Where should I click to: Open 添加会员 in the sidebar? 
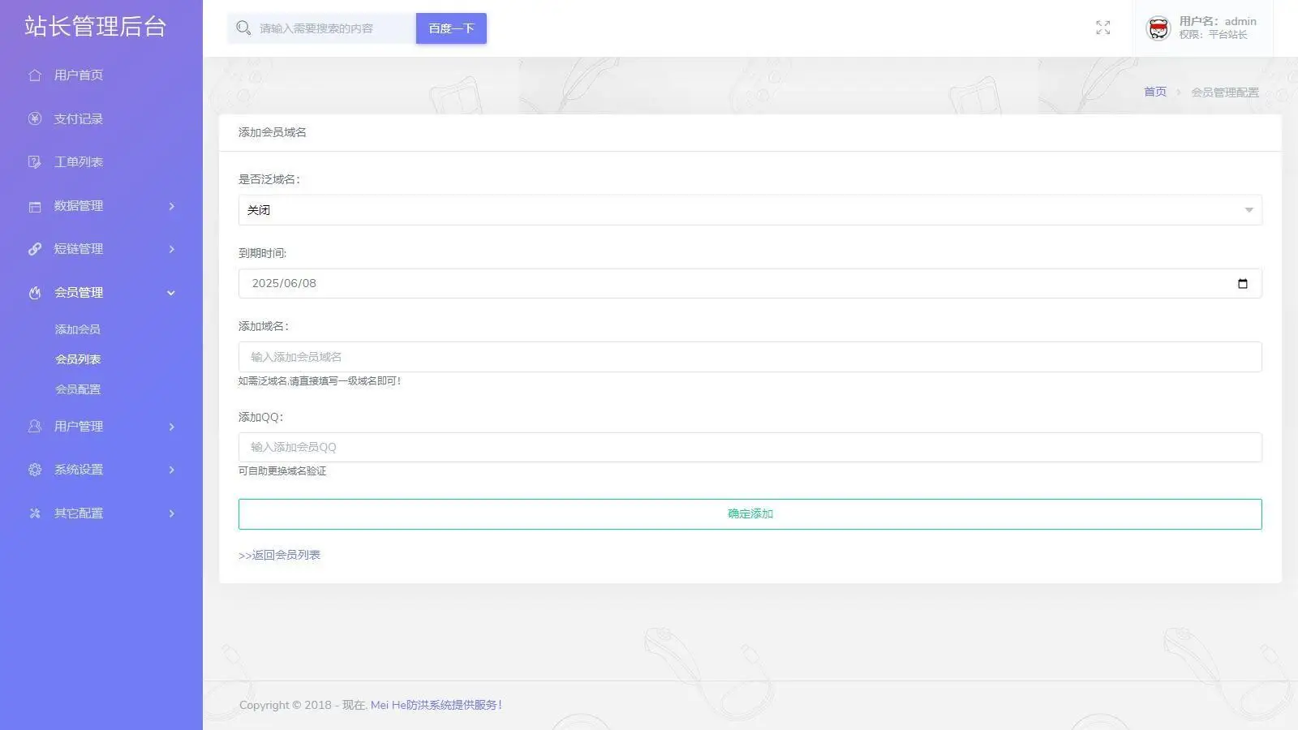tap(78, 329)
